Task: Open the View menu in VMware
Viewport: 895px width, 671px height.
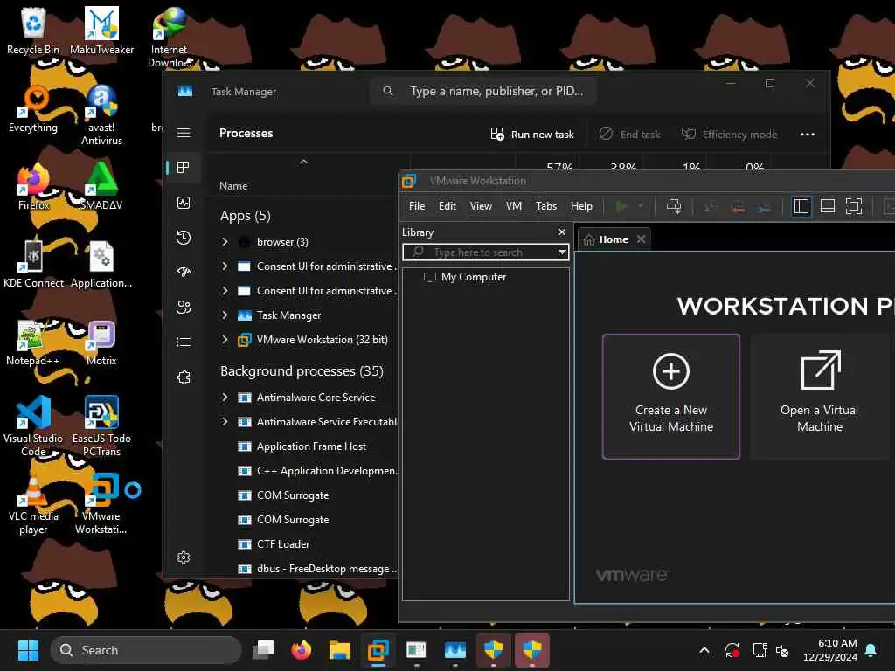Action: (481, 206)
